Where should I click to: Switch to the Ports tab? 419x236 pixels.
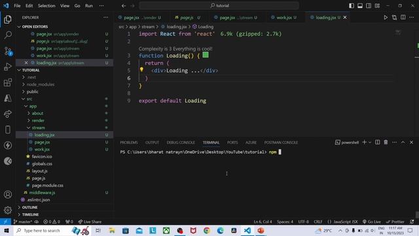232,142
